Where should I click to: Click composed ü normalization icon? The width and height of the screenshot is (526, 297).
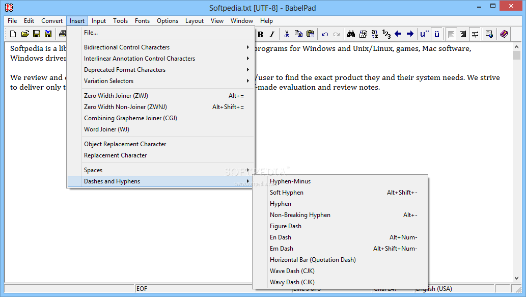(437, 34)
